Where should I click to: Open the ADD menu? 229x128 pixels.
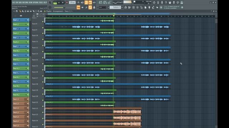coord(20,2)
